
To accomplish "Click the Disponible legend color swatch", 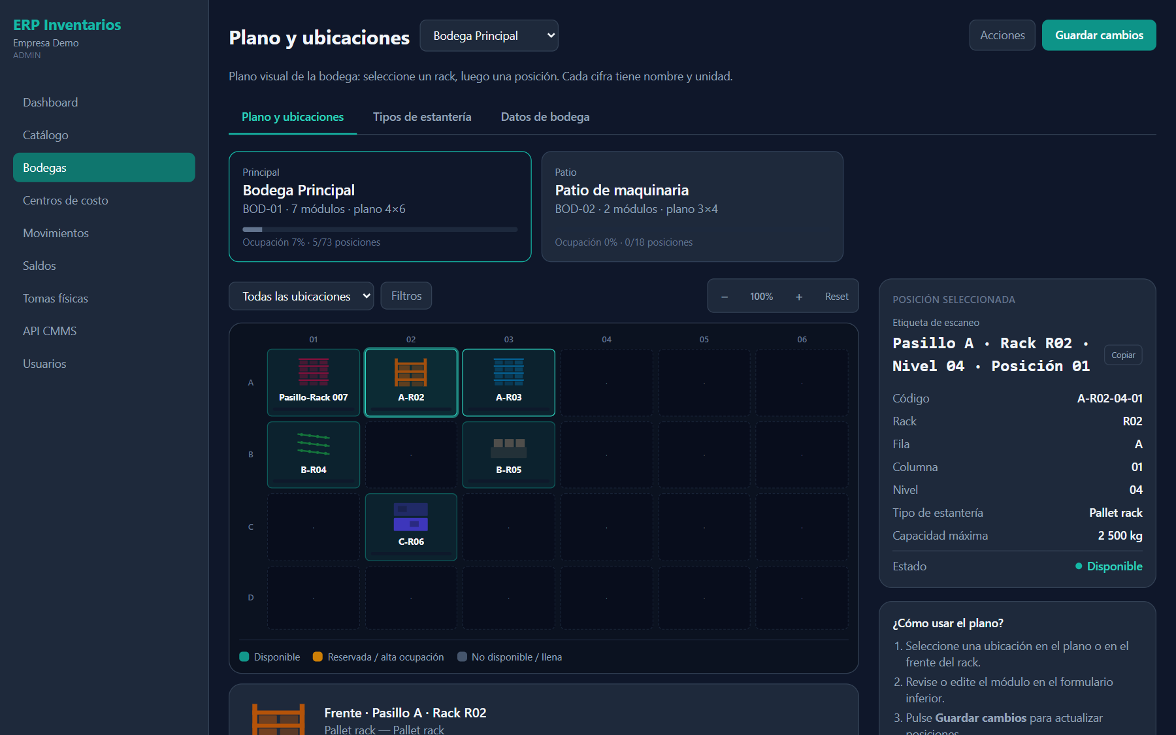I will tap(244, 657).
